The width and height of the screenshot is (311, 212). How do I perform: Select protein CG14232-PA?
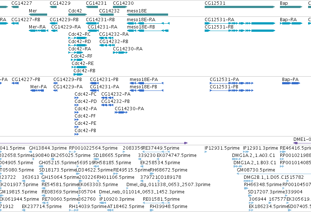click(107, 98)
